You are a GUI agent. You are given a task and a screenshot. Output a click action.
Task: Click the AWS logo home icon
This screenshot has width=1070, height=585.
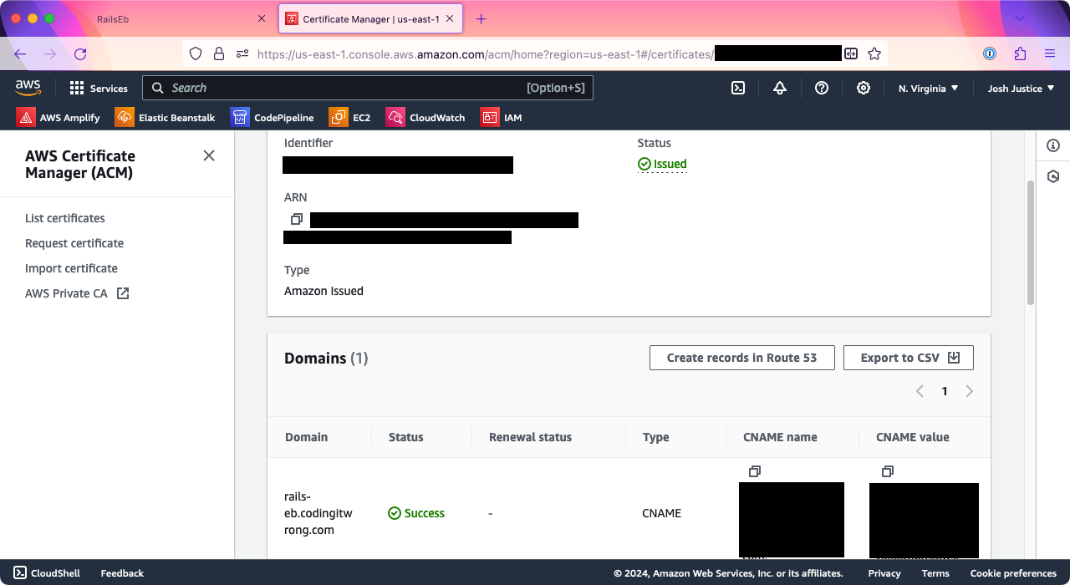click(28, 88)
